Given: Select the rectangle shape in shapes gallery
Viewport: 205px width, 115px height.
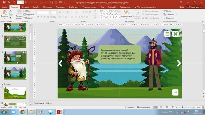Looking at the screenshot, I should [x=110, y=11].
